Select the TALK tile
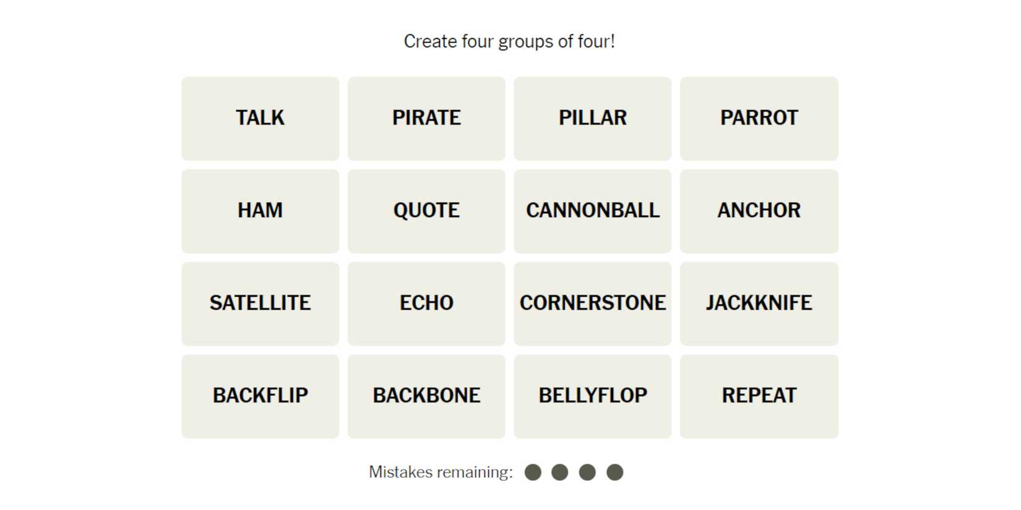The height and width of the screenshot is (510, 1021). click(x=260, y=118)
